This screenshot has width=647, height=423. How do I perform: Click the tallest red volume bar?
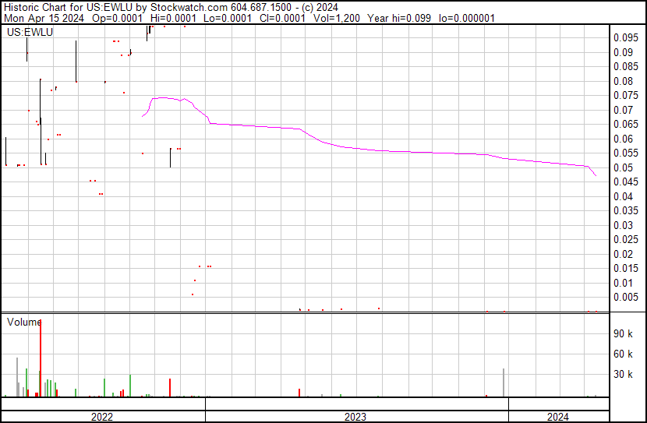pos(41,358)
